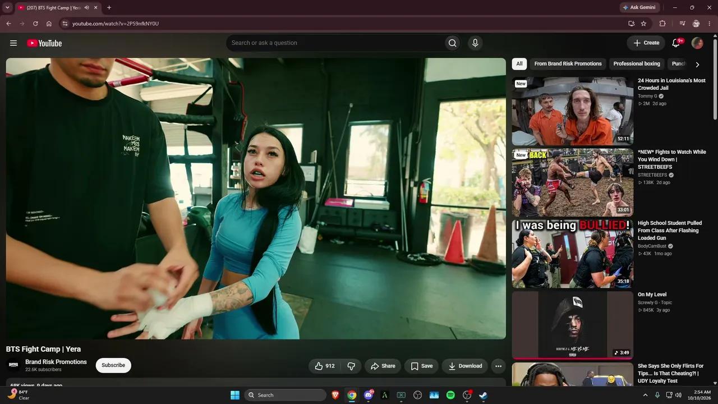
Task: Open the YouTube hamburger guide menu
Action: (13, 43)
